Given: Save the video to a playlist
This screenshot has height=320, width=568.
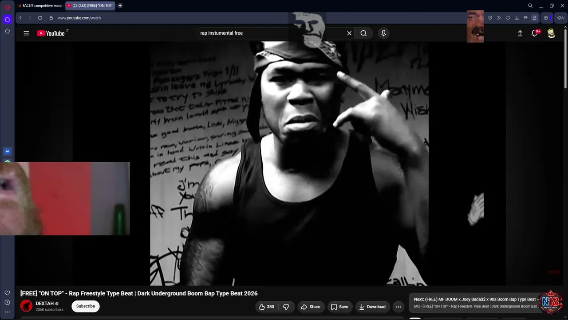Looking at the screenshot, I should point(339,307).
